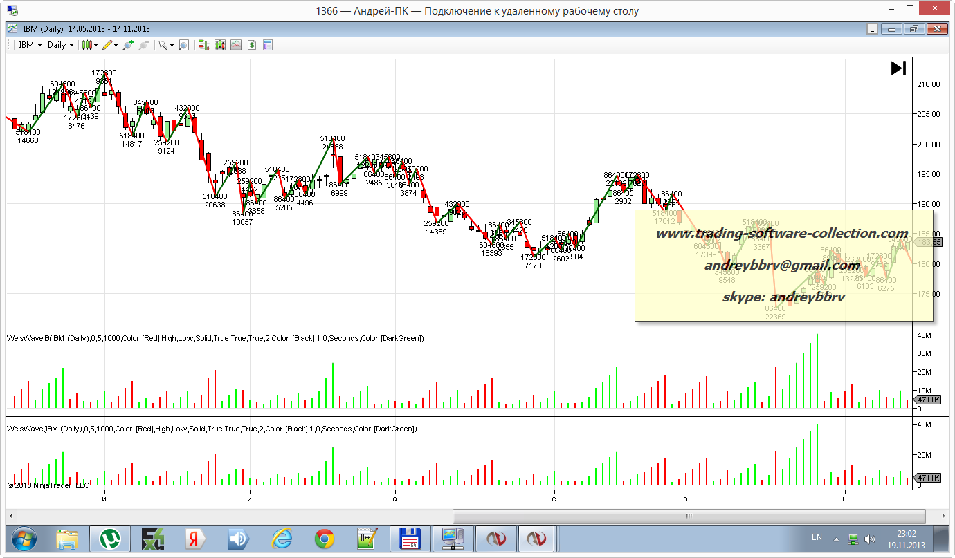This screenshot has height=558, width=955.
Task: Expand the Daily interval dropdown
Action: tap(61, 45)
